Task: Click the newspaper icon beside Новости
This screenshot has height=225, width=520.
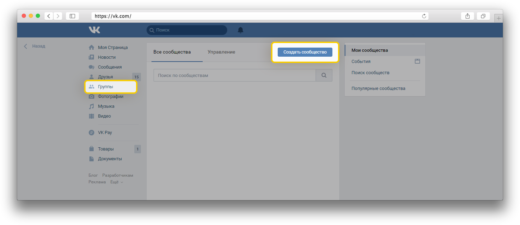Action: point(92,57)
